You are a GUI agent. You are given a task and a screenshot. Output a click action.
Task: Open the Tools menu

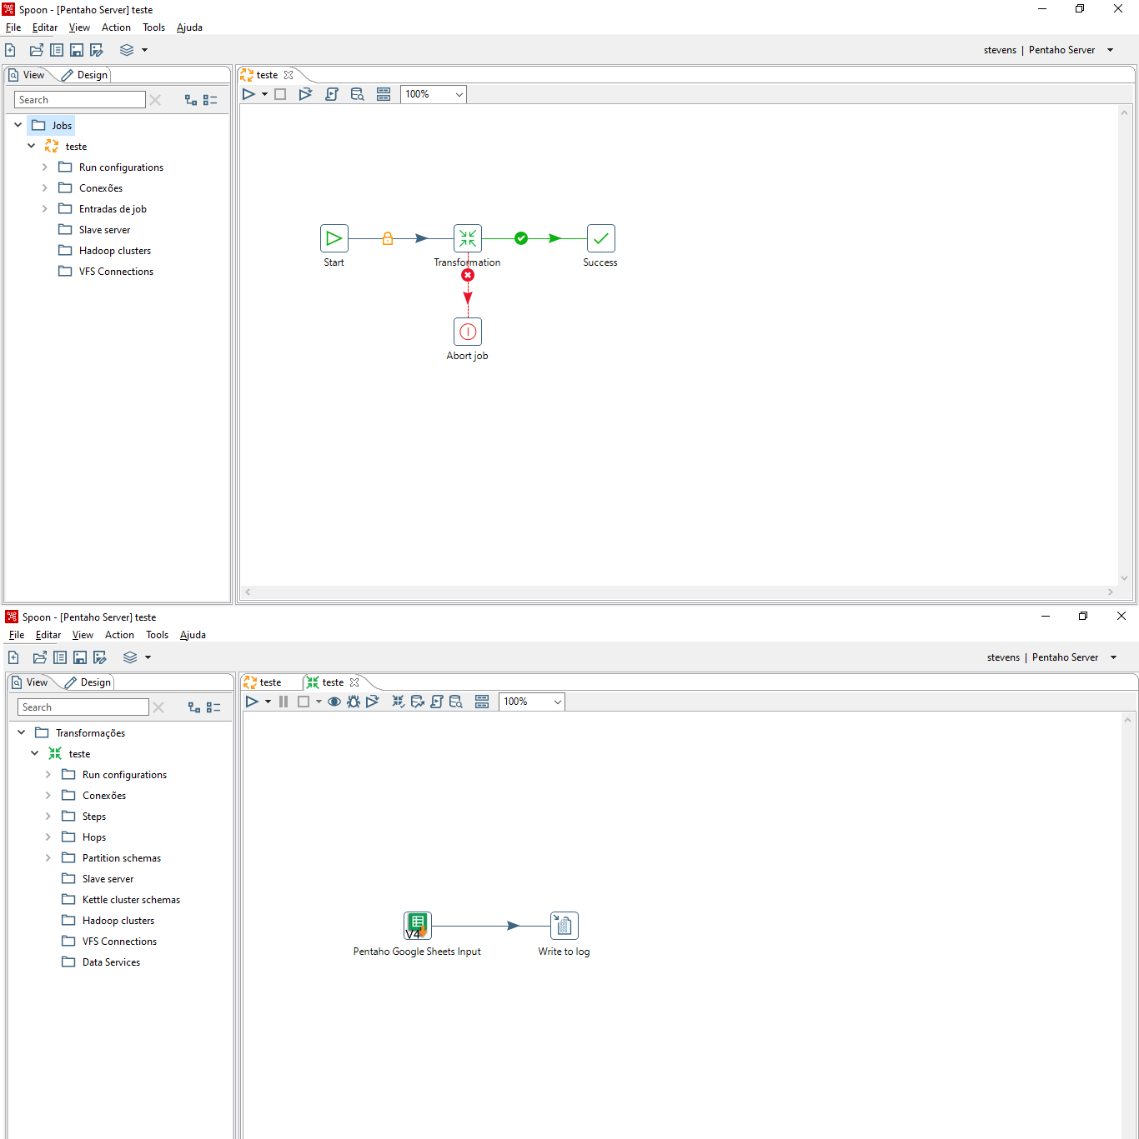tap(153, 27)
